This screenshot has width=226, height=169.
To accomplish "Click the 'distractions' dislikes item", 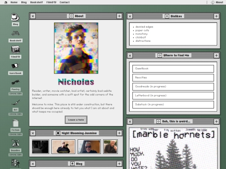I will point(143,41).
